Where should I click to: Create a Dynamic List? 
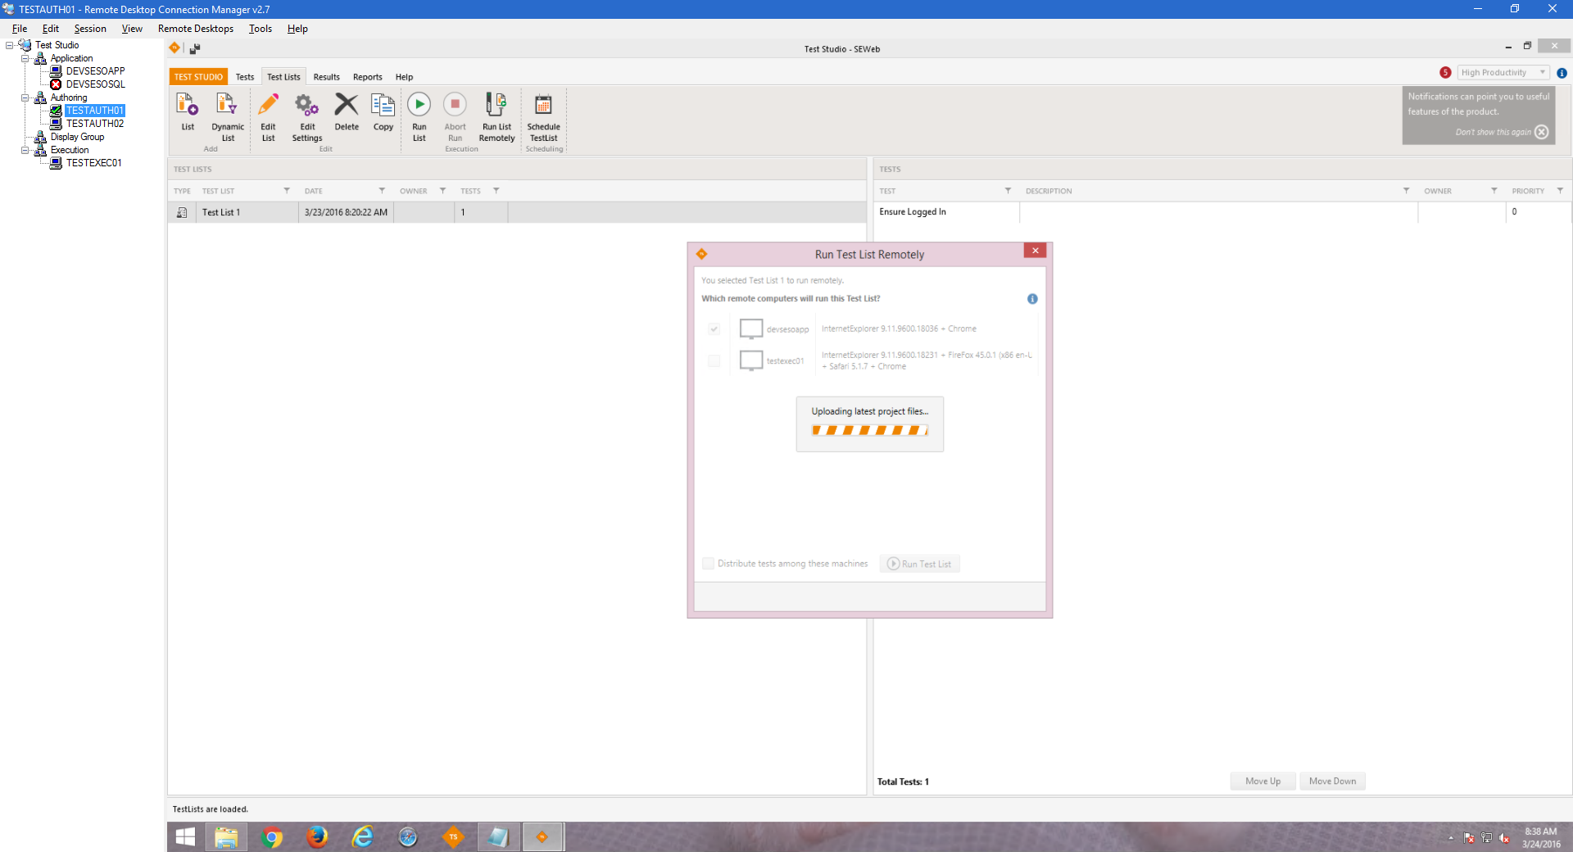pyautogui.click(x=227, y=105)
